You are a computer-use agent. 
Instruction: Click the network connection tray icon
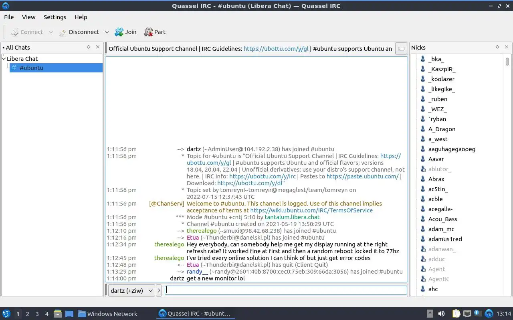[467, 314]
